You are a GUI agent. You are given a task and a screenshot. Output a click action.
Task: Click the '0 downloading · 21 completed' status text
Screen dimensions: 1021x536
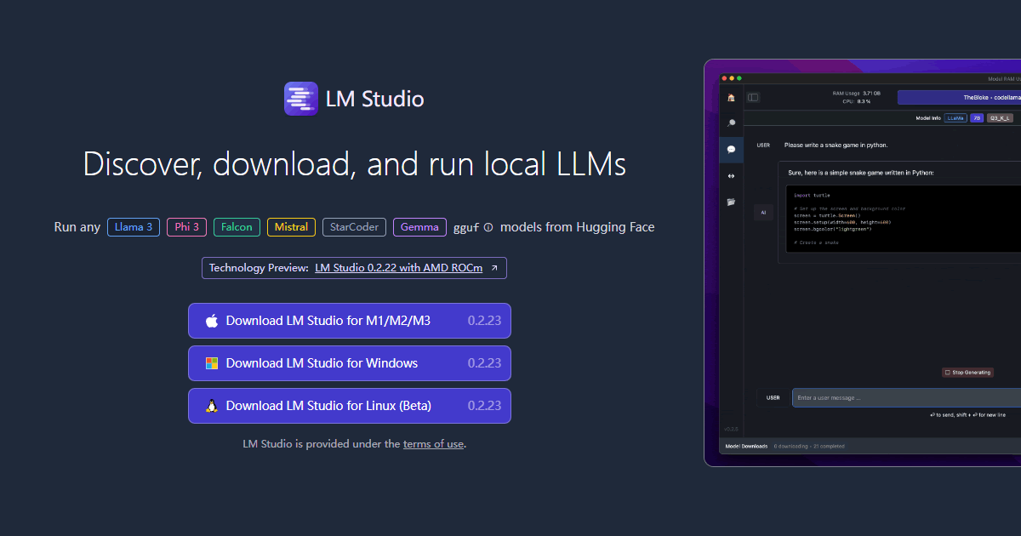[808, 446]
